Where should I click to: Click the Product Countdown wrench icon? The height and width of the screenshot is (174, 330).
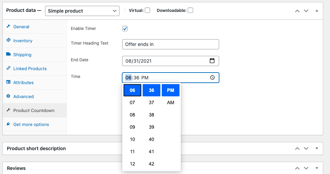[x=9, y=110]
